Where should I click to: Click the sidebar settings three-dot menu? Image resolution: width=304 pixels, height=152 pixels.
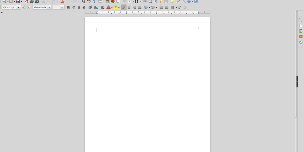[301, 14]
